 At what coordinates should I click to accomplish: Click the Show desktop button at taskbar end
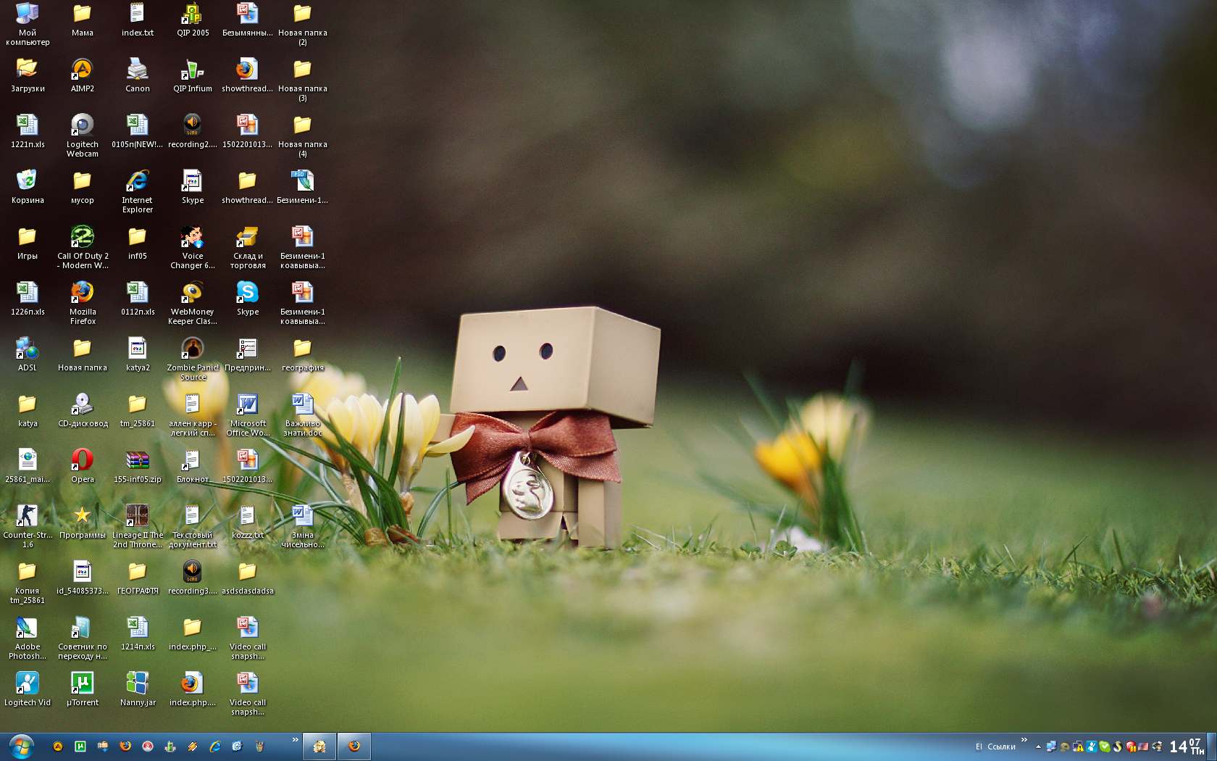pyautogui.click(x=1212, y=747)
